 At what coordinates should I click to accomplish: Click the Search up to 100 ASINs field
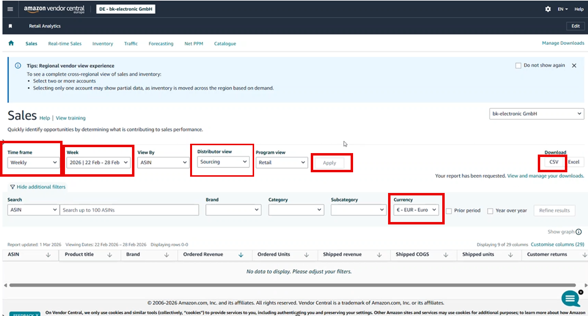coord(129,210)
